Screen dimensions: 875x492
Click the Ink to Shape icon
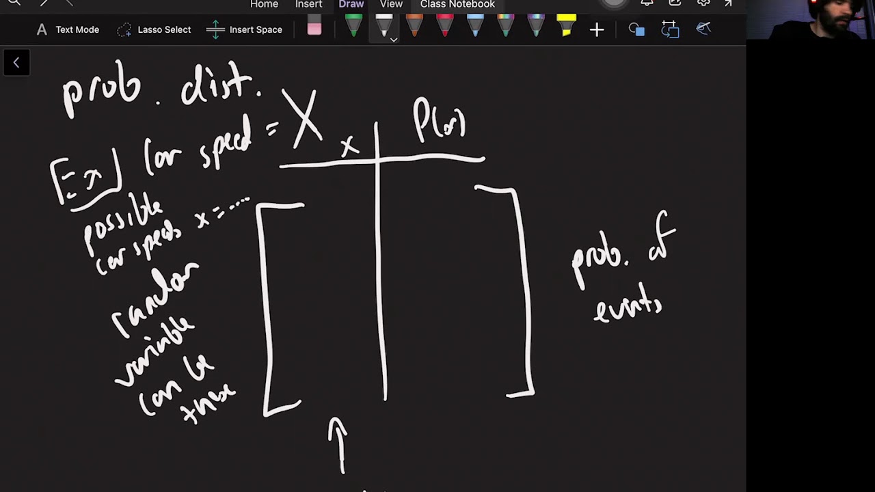click(x=669, y=29)
